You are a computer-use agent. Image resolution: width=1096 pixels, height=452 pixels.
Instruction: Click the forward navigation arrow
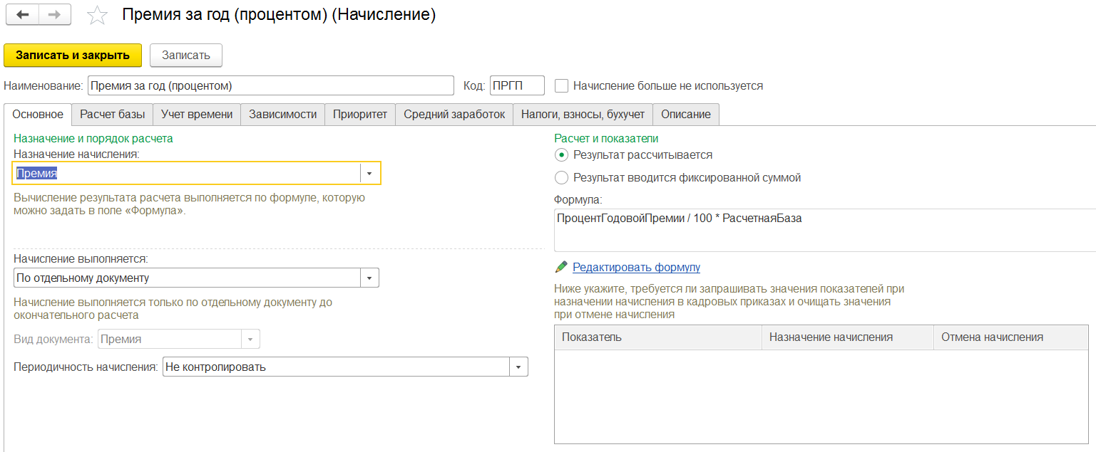pos(54,15)
